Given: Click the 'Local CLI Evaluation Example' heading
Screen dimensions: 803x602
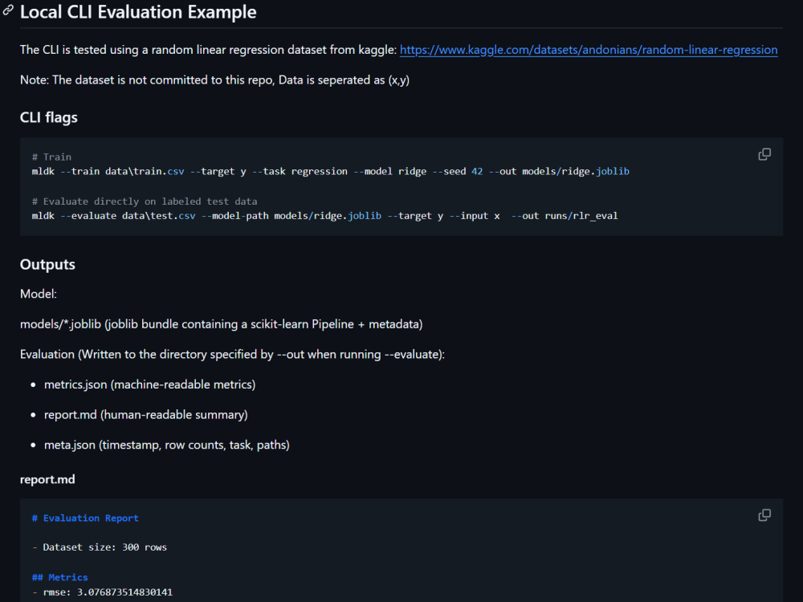Looking at the screenshot, I should [x=138, y=12].
